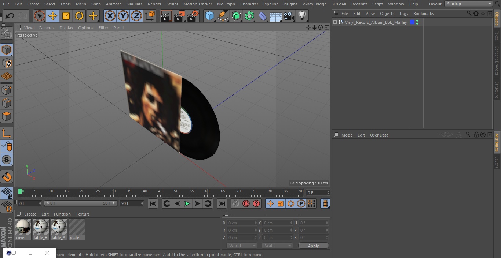Toggle the magnet snap icon
Image resolution: width=501 pixels, height=258 pixels.
[x=7, y=177]
